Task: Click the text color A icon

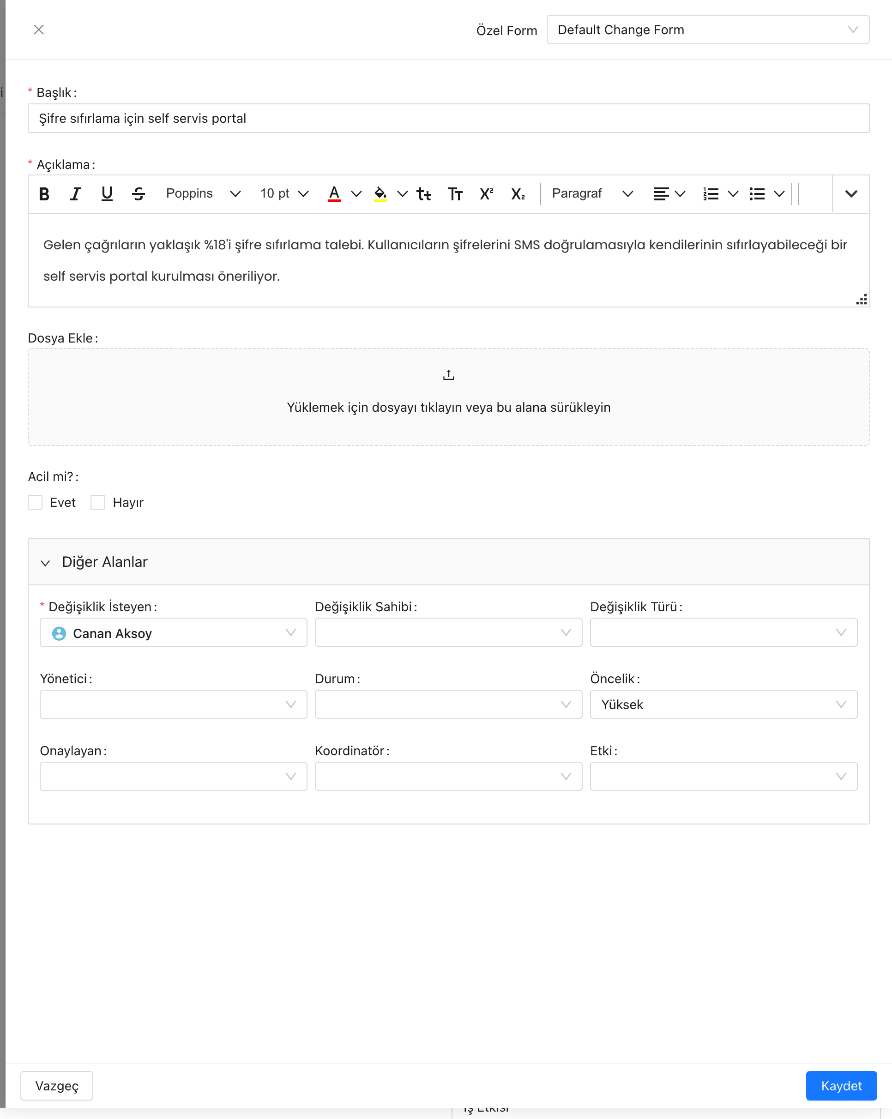Action: [x=334, y=194]
